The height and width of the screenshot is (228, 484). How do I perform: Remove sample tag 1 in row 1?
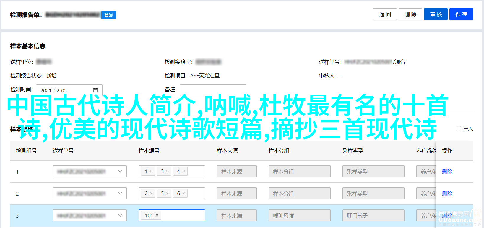coord(151,171)
